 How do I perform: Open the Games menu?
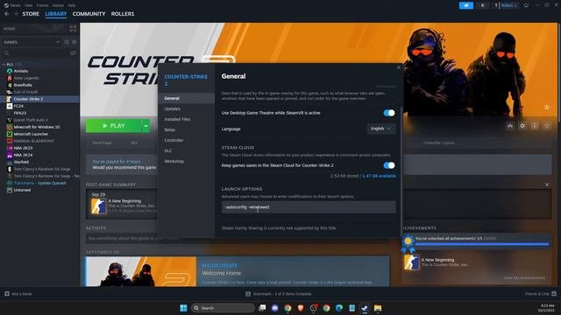pos(58,5)
